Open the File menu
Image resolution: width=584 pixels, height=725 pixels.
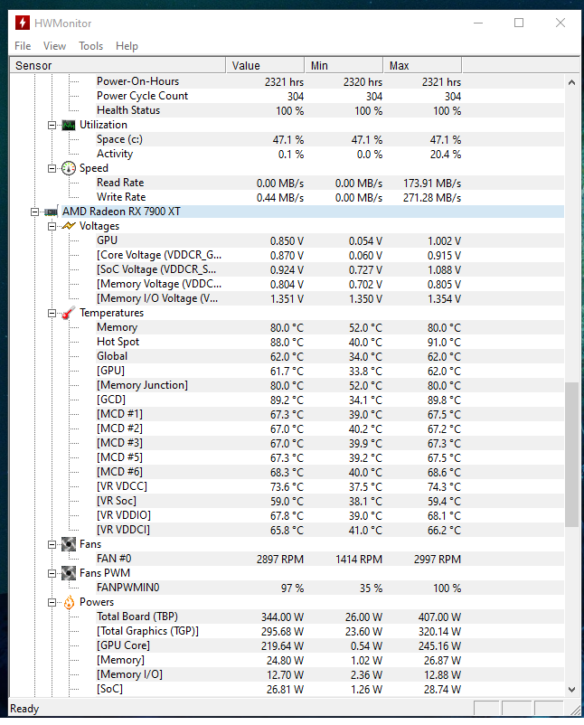pyautogui.click(x=23, y=46)
